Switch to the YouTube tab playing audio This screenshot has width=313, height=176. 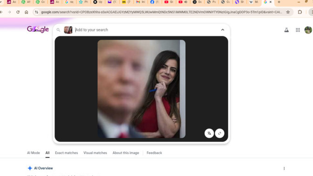pyautogui.click(x=183, y=2)
